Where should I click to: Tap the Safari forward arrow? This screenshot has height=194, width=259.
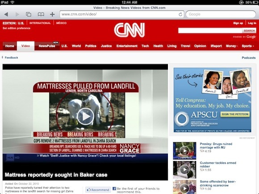17,14
